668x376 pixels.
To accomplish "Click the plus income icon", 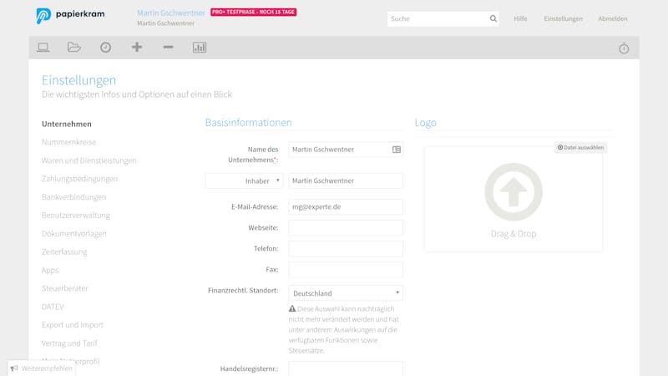I will coord(137,48).
